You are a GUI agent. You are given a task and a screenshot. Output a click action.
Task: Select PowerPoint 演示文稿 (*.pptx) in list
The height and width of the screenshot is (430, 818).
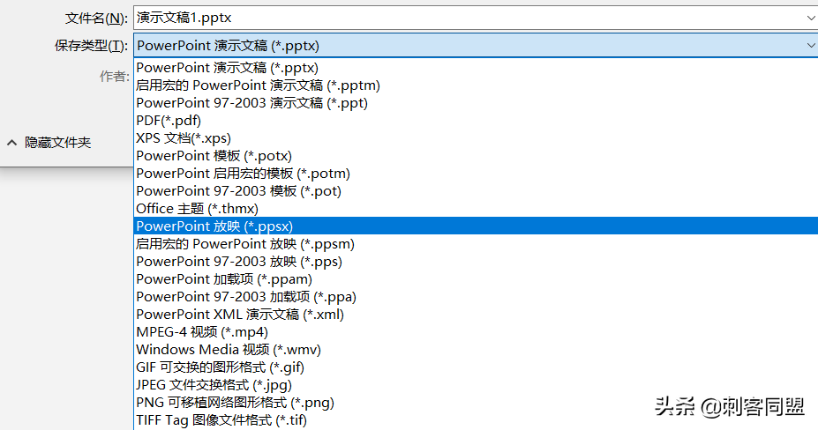[x=476, y=68]
